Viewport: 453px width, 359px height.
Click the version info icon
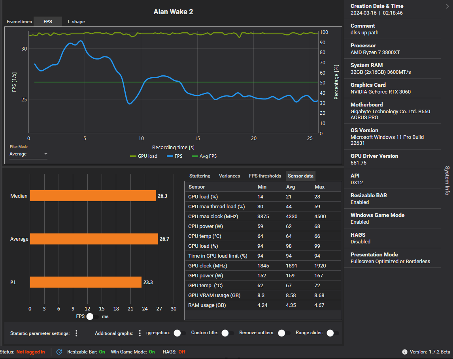[405, 352]
